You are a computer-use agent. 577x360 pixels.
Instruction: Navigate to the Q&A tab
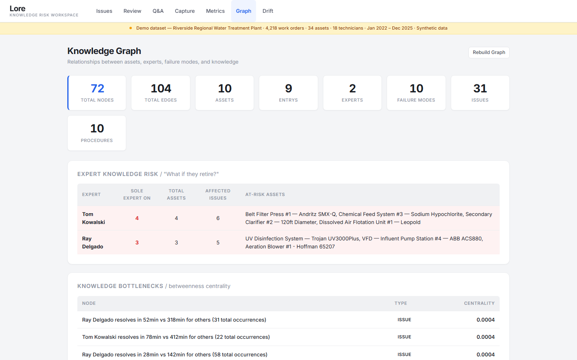coord(158,11)
